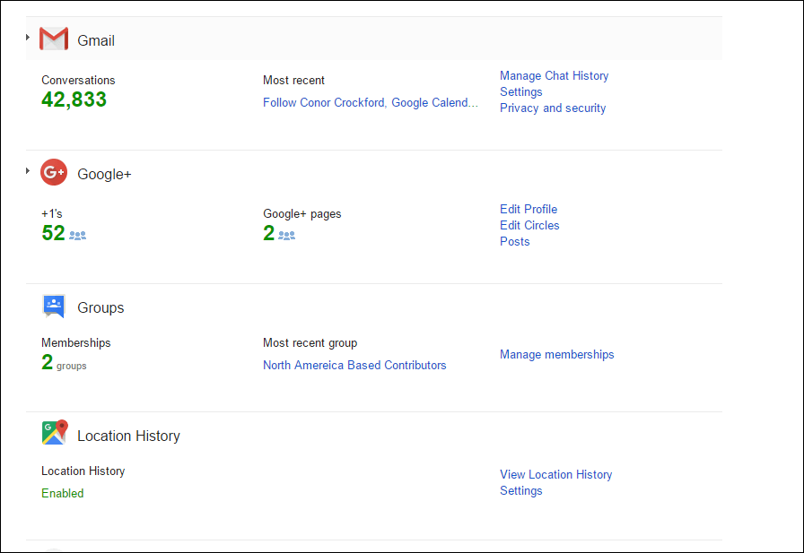Click the Gmail envelope icon
804x553 pixels.
(x=54, y=39)
